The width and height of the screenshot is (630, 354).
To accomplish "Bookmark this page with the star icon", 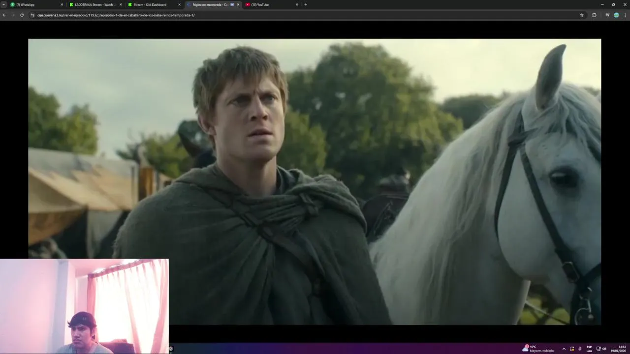I will tap(582, 15).
